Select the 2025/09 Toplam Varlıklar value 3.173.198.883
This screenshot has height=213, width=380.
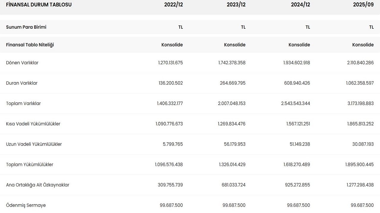[x=360, y=104]
